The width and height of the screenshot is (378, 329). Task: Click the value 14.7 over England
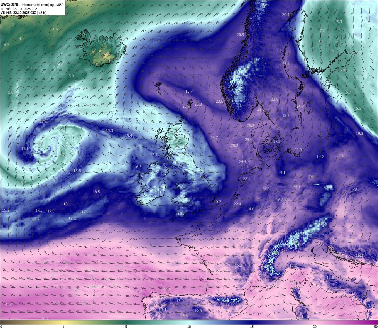pos(203,177)
